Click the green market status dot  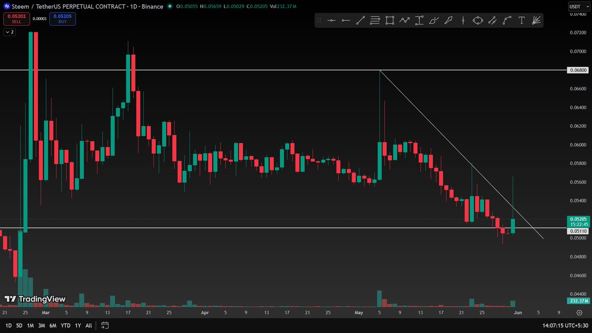(170, 6)
